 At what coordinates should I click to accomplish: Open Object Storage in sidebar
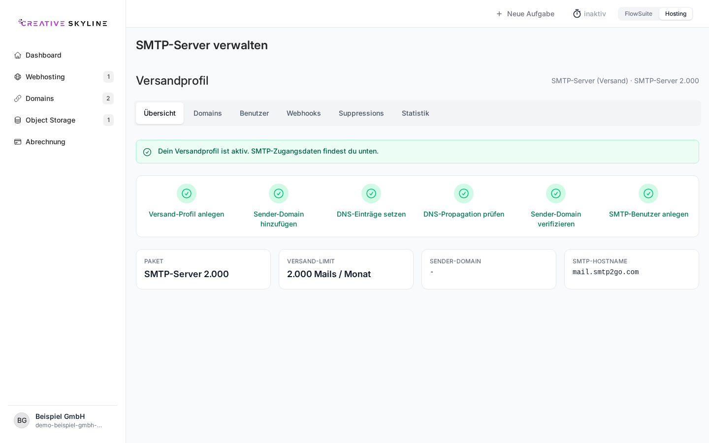click(x=63, y=120)
